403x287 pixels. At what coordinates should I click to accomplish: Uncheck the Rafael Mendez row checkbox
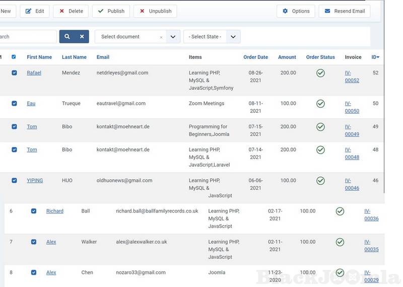[x=14, y=73]
